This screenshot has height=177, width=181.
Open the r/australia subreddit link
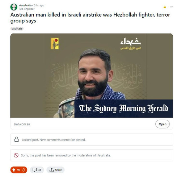tap(25, 5)
